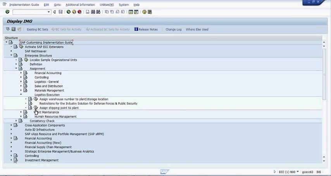Open documentation icon for Enterprise Structure
The image size is (331, 176).
point(16,55)
